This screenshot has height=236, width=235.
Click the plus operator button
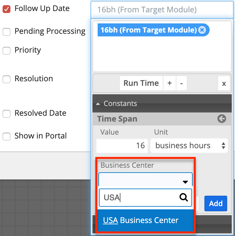pos(170,83)
